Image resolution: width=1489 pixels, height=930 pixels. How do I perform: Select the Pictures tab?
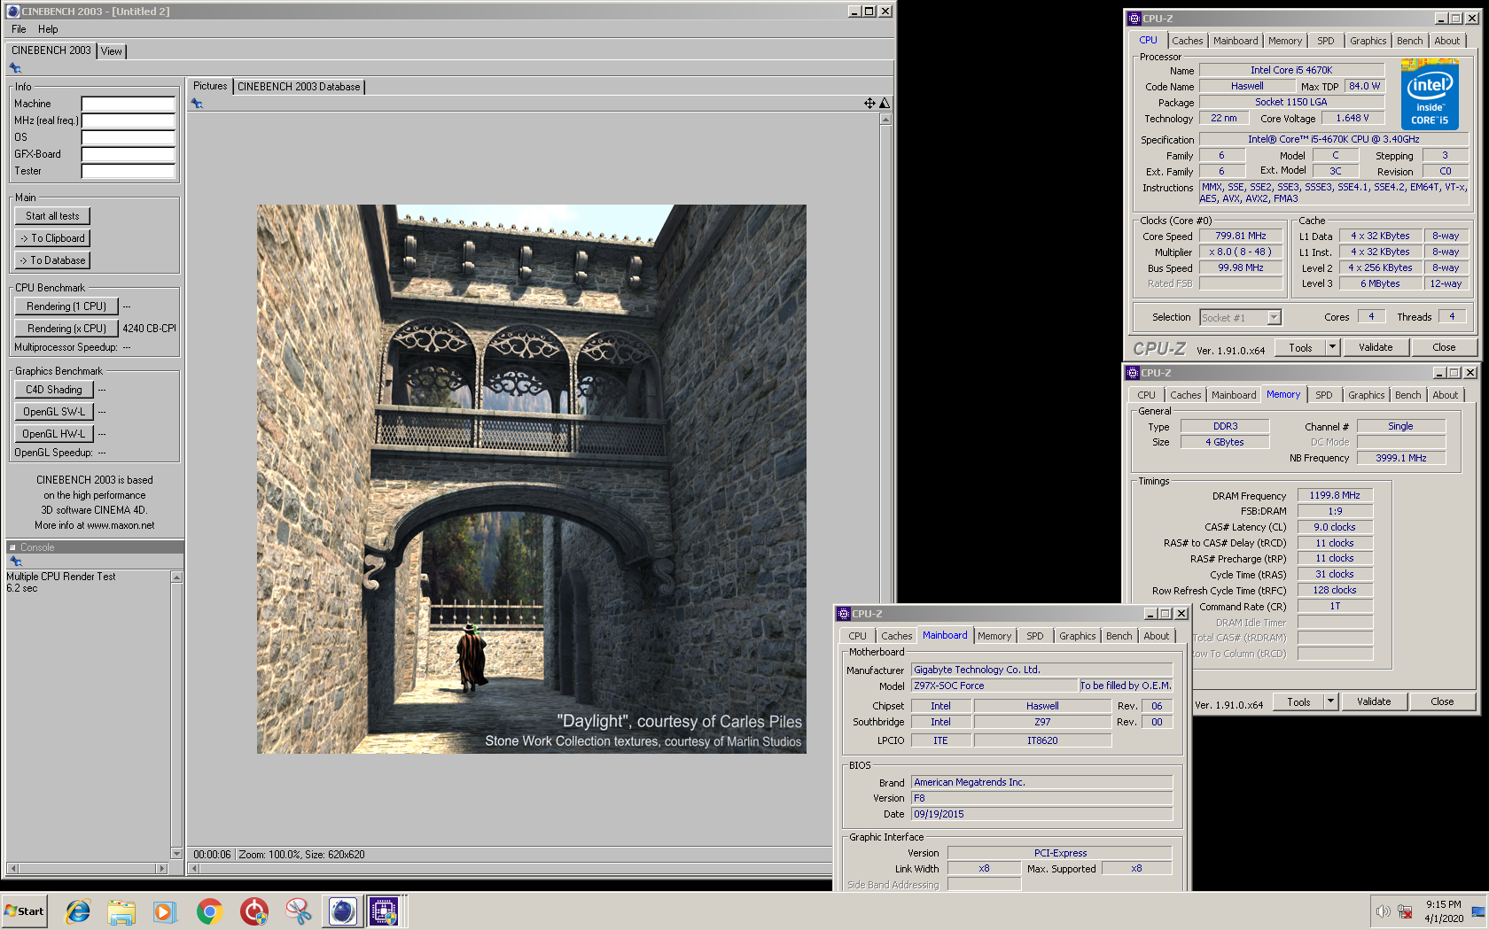pos(210,86)
